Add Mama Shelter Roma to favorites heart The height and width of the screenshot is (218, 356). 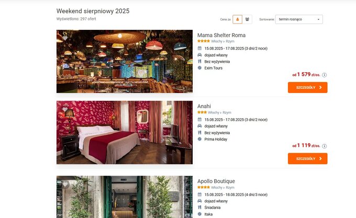tap(65, 38)
